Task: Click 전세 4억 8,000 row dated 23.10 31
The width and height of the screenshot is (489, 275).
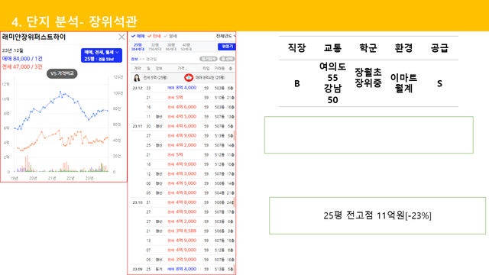Action: point(183,202)
